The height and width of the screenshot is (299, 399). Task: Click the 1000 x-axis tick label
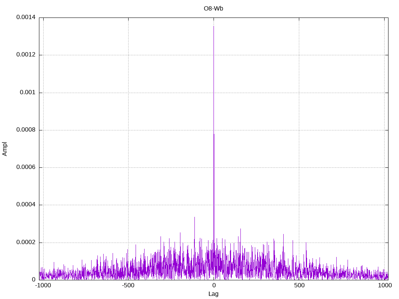[x=384, y=285]
